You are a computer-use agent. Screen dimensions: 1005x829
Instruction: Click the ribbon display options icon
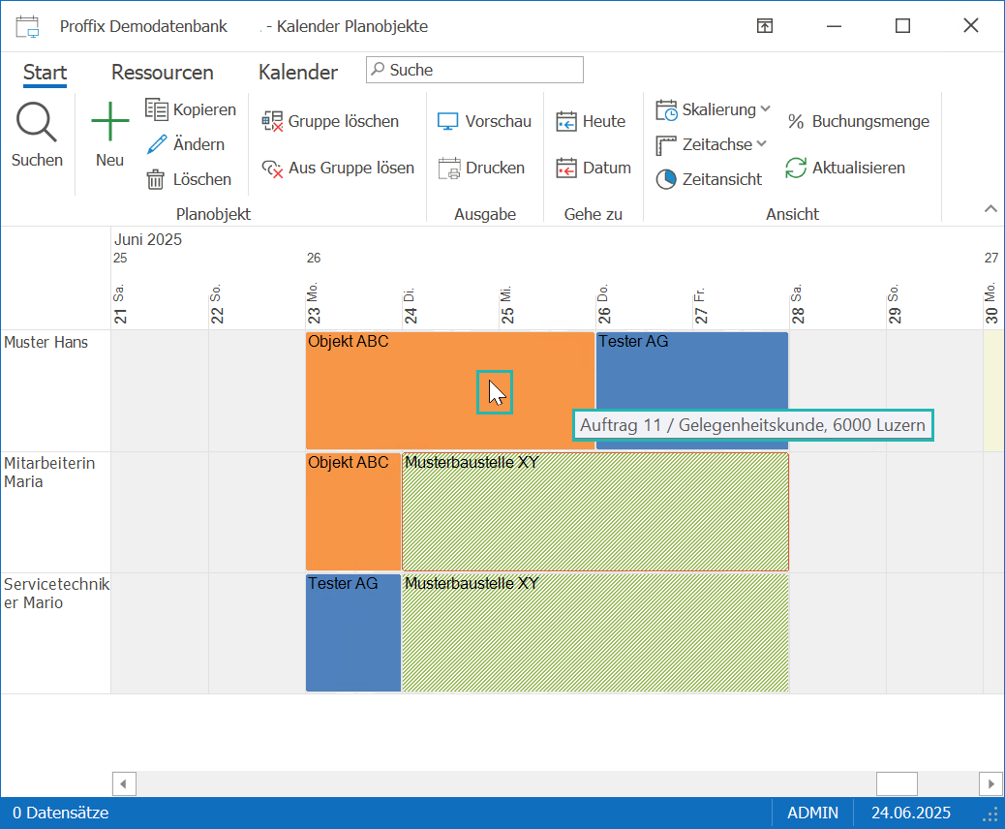[x=765, y=25]
